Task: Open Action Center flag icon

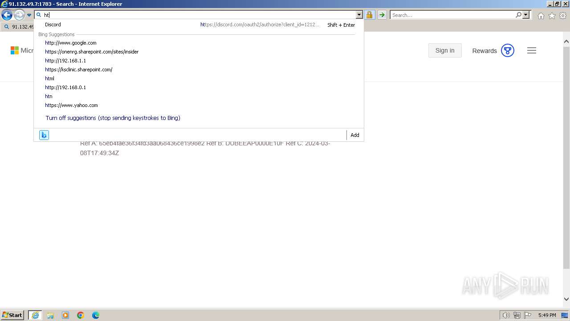Action: [x=527, y=315]
